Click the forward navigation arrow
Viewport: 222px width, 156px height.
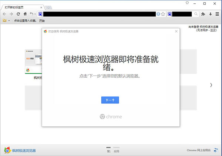(x=11, y=14)
